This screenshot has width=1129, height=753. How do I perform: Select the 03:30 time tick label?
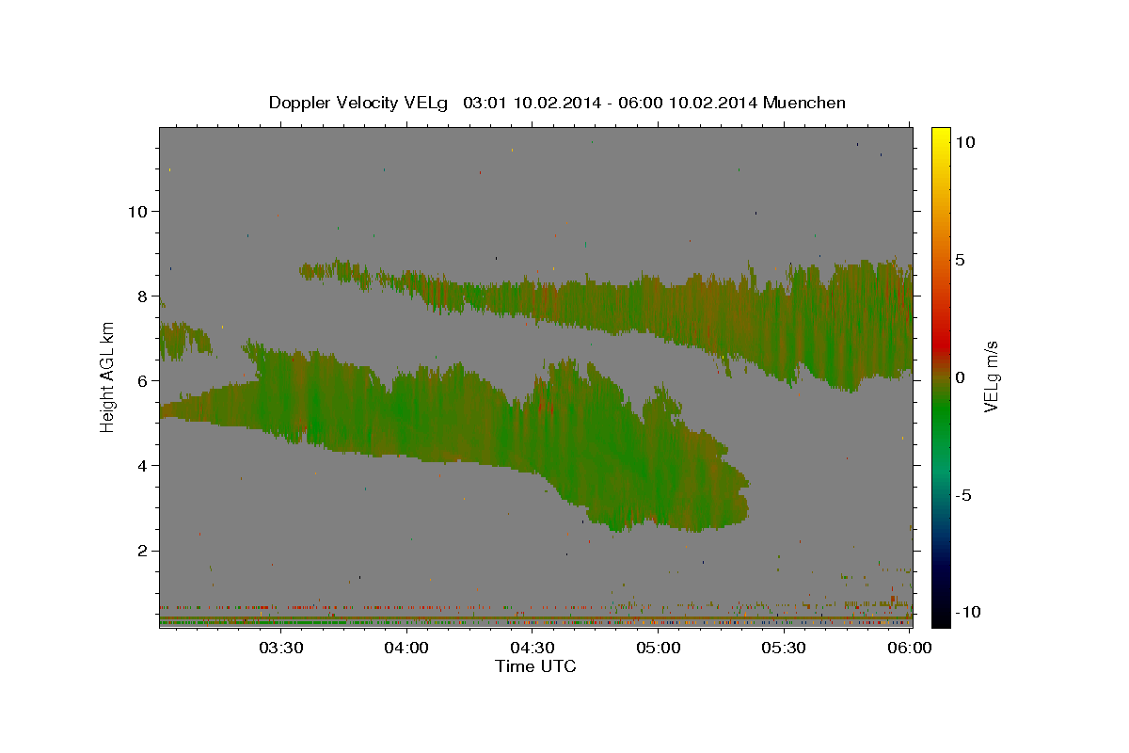click(280, 648)
